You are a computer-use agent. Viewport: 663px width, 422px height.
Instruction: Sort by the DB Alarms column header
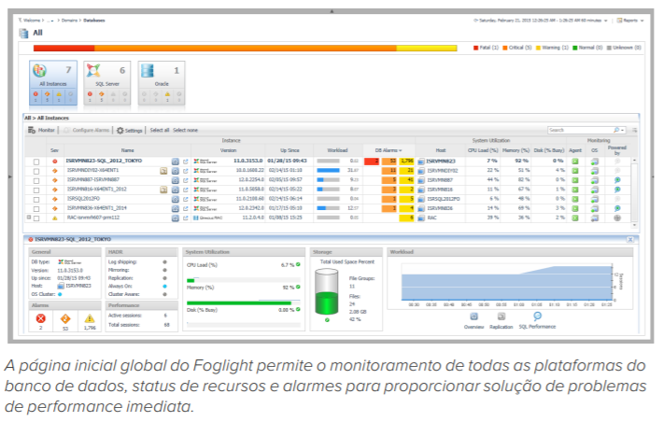[x=388, y=149]
